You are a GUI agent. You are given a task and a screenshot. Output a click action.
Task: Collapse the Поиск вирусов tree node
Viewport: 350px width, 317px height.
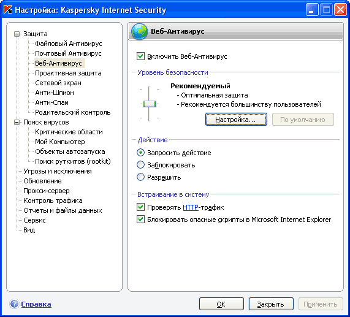17,123
